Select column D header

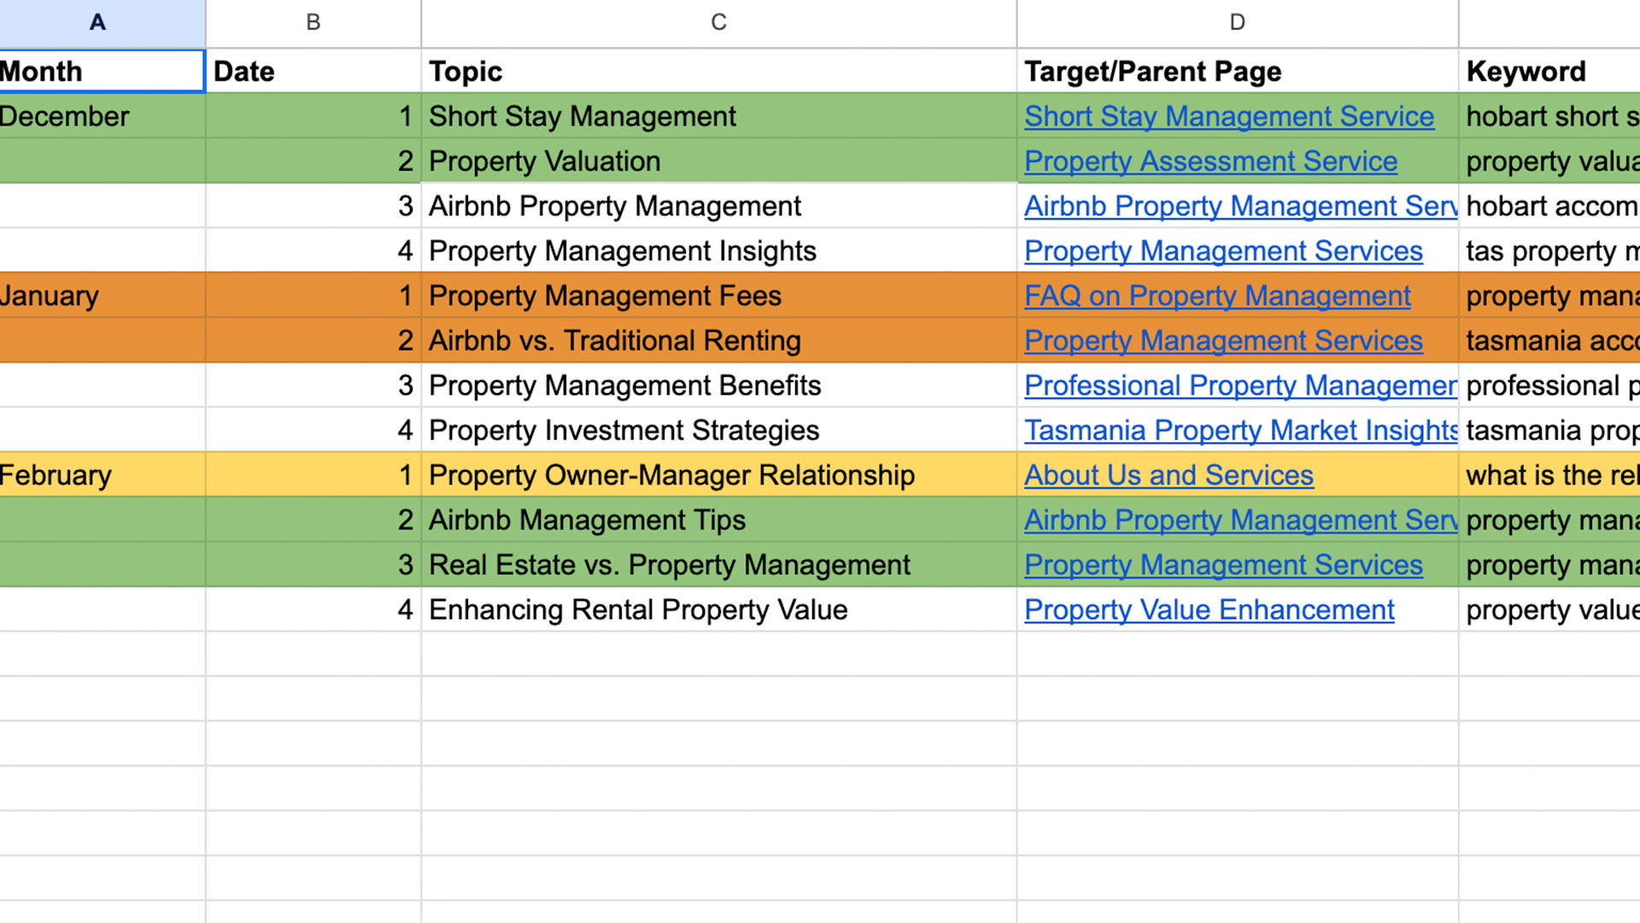click(x=1237, y=22)
